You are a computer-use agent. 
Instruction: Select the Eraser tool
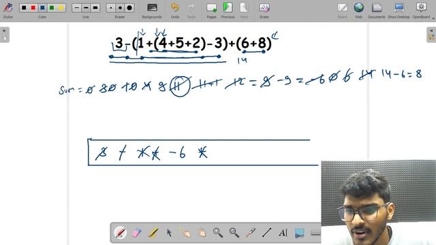click(x=136, y=233)
